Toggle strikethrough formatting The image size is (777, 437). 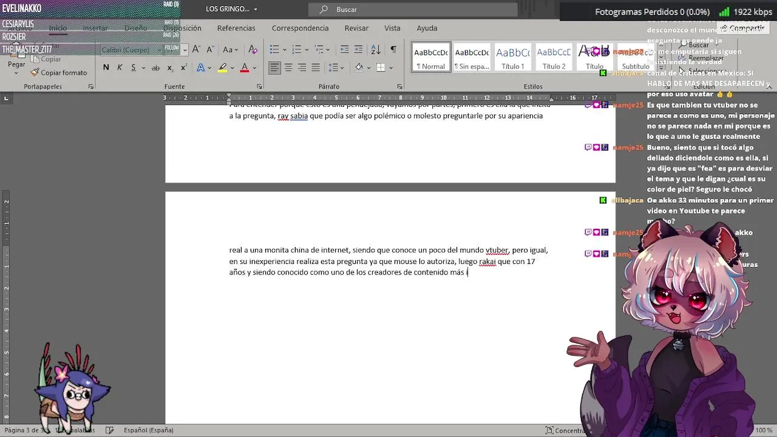coord(155,67)
